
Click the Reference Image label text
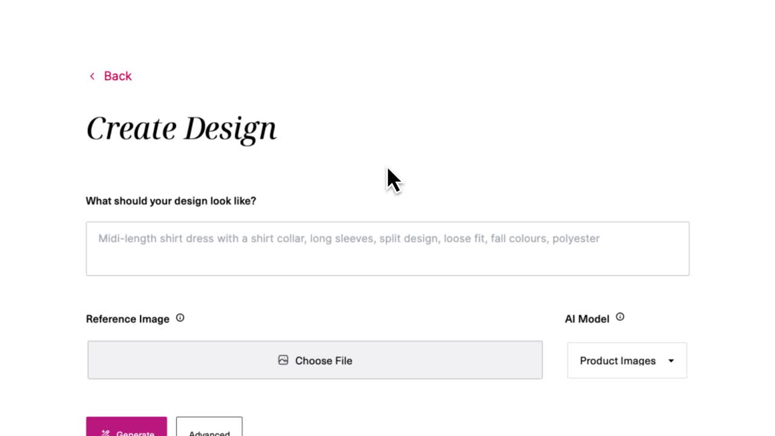tap(128, 319)
